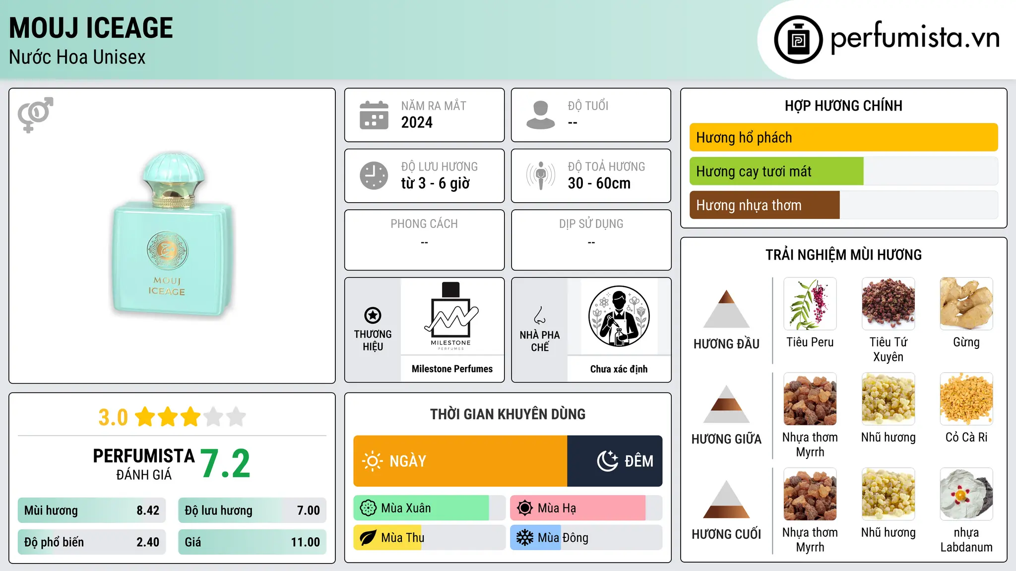Click the Độ phổ biến 2.40 score row
The height and width of the screenshot is (571, 1016).
92,542
